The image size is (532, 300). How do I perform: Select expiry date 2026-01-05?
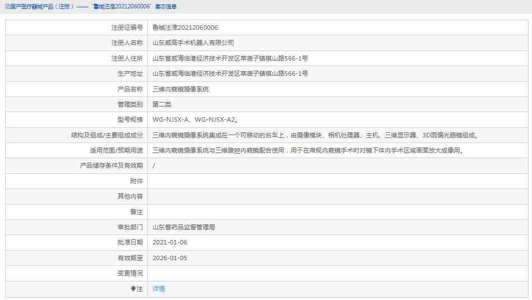[170, 258]
